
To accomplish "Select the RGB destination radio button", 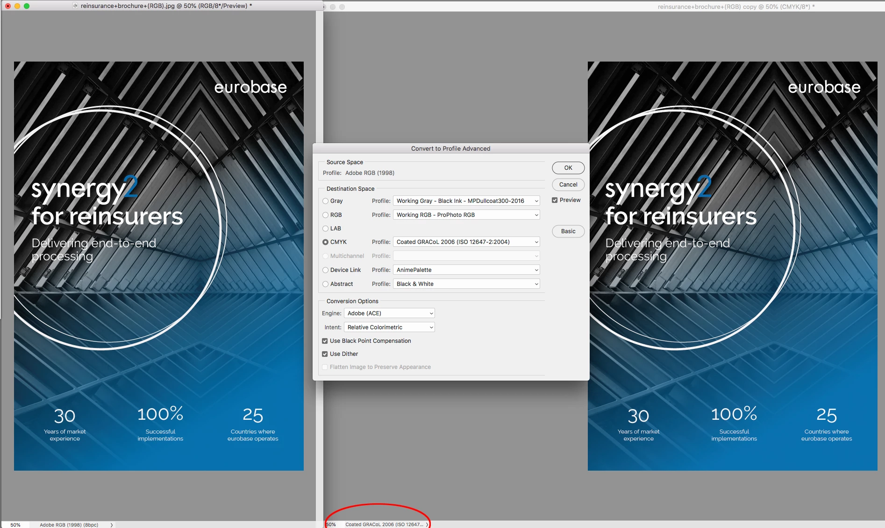I will (x=325, y=215).
